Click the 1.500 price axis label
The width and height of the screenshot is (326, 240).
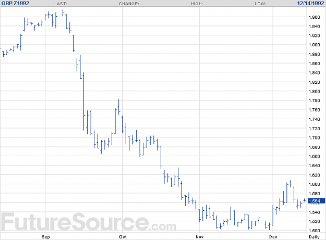point(315,231)
